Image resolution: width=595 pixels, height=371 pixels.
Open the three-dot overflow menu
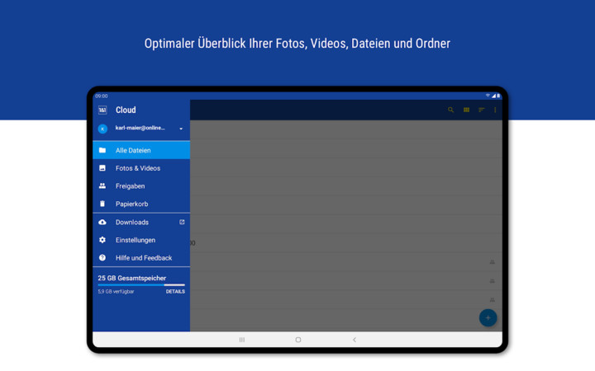pos(495,110)
